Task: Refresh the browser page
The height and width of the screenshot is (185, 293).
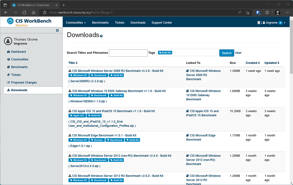Action: pyautogui.click(x=24, y=13)
